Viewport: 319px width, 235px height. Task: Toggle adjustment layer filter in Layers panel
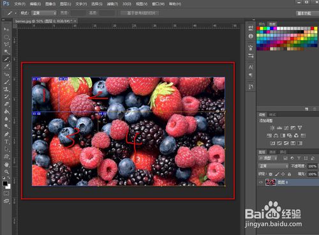292,158
